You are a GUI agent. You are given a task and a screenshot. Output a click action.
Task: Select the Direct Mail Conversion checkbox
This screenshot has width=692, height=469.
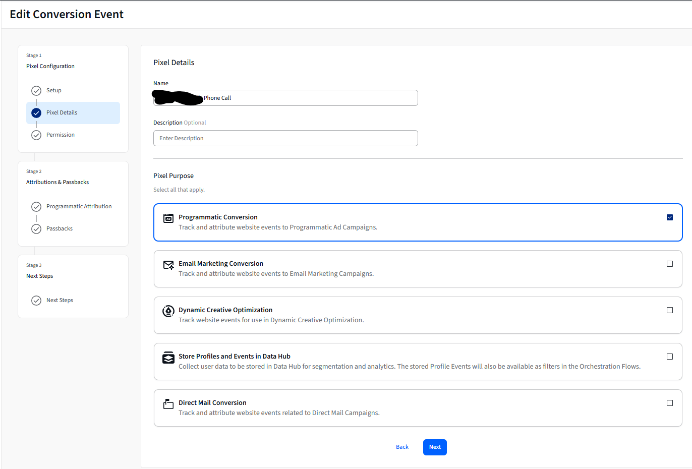point(670,403)
